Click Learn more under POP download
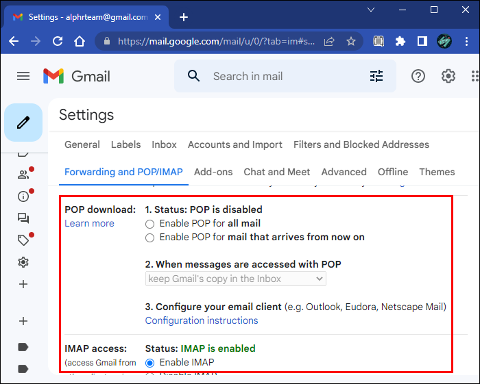This screenshot has height=384, width=480. point(89,224)
